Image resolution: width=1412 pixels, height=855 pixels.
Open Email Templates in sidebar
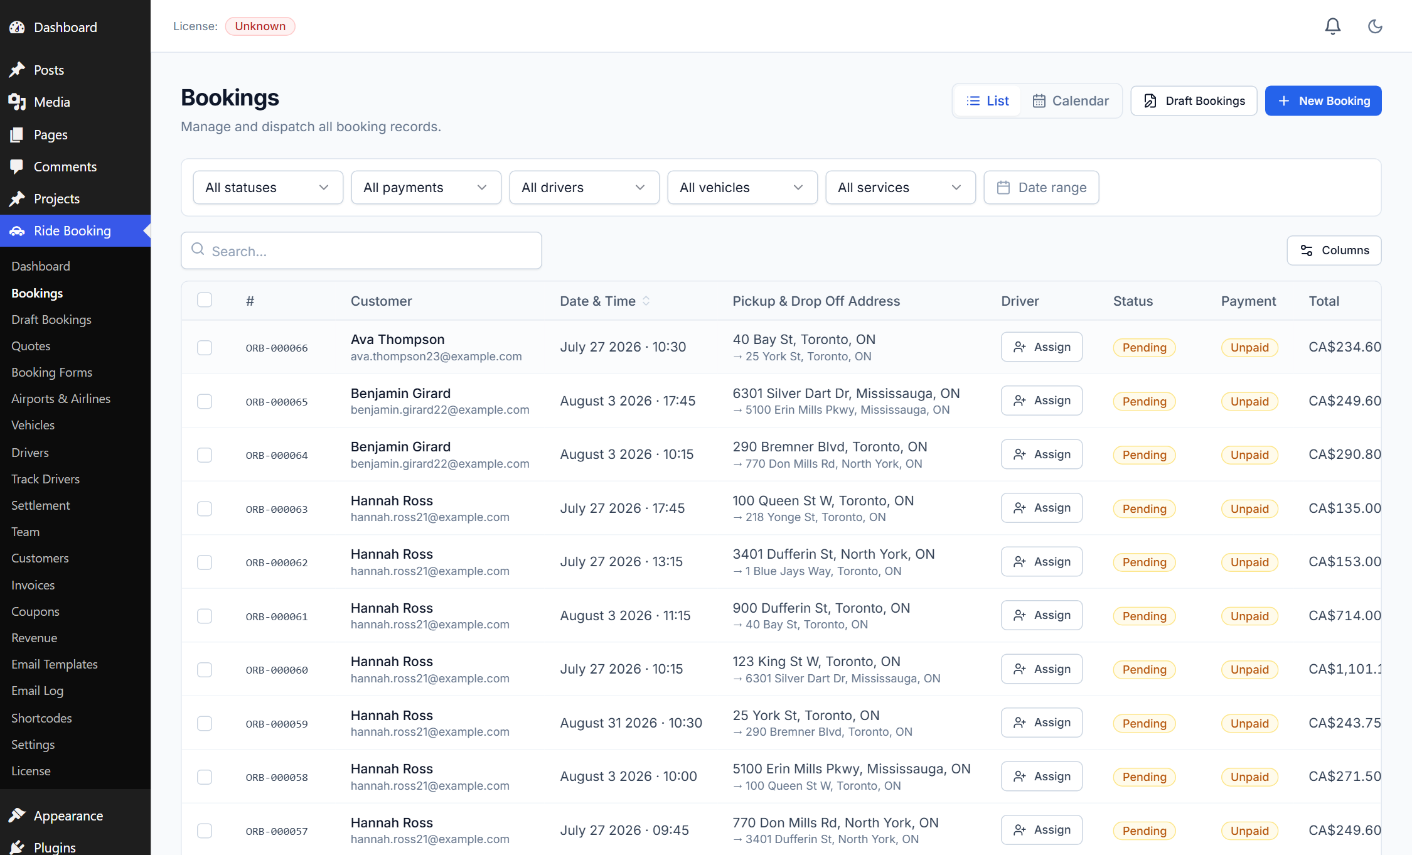point(55,664)
